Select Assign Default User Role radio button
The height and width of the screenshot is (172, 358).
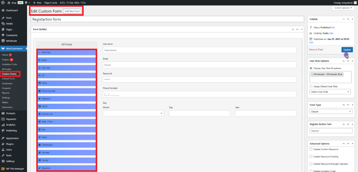tap(311, 86)
